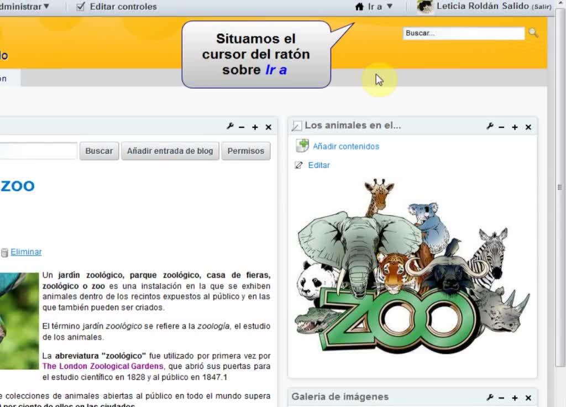Image resolution: width=566 pixels, height=407 pixels.
Task: Maximize the blog portlet with plus icon
Action: pos(255,127)
